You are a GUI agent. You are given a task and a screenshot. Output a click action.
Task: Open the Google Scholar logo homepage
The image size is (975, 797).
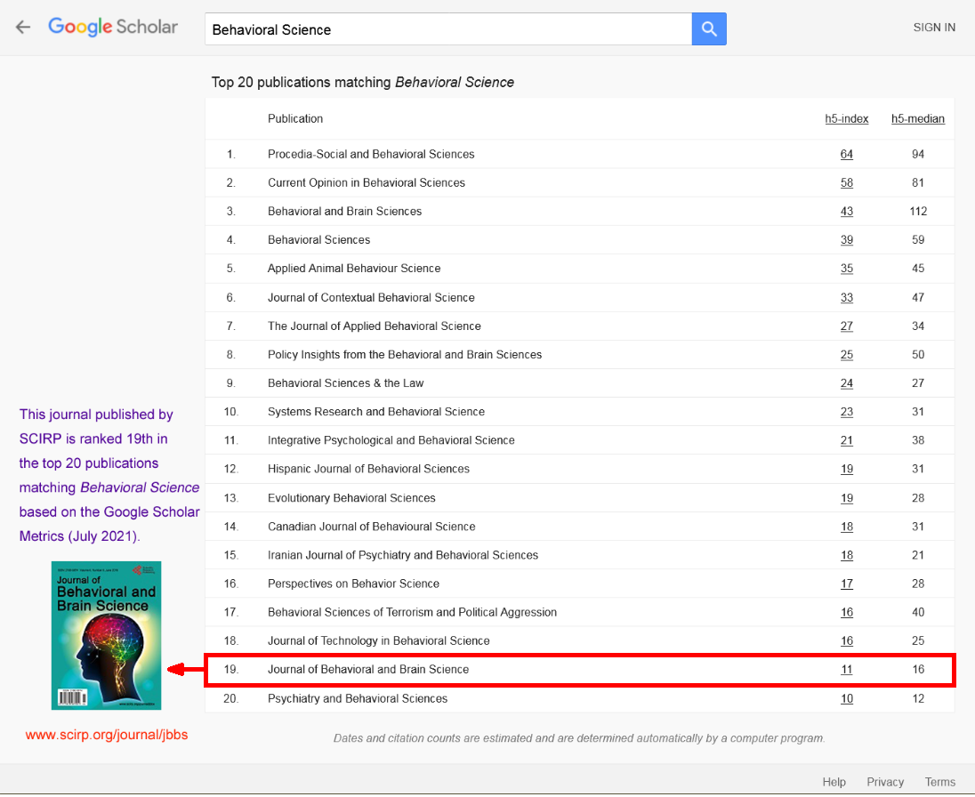coord(113,28)
